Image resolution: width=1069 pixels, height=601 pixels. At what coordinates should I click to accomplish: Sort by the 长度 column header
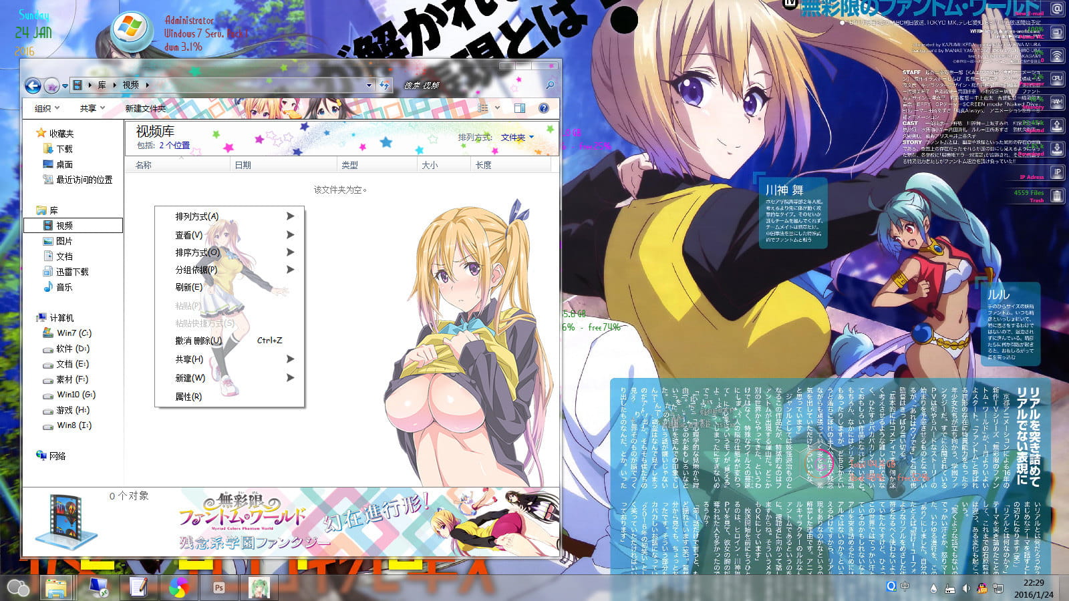point(510,165)
